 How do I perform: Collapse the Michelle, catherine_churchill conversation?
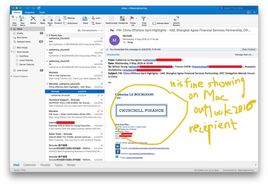[47, 84]
